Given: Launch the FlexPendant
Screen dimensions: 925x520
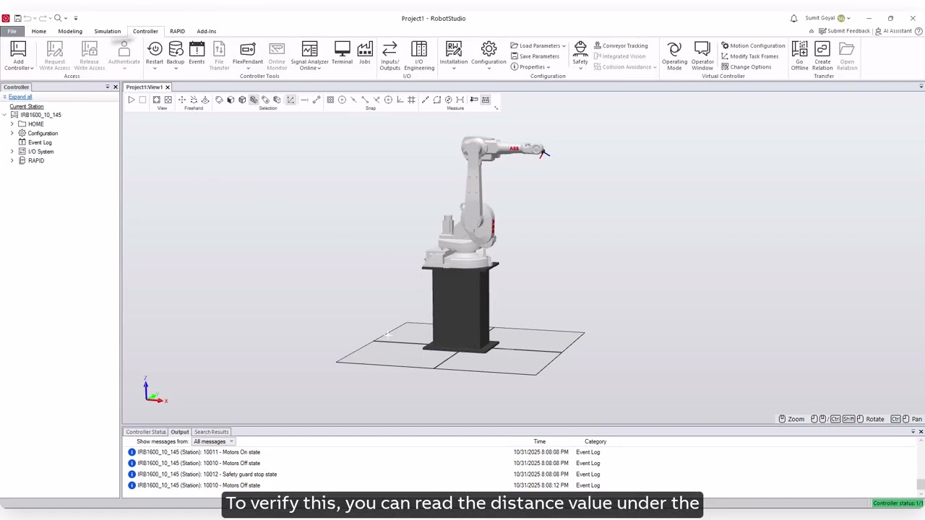Looking at the screenshot, I should click(x=247, y=55).
